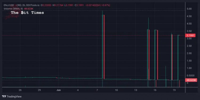Select the Volume (WMA, 9) indicator label
200x100 pixels.
tap(13, 9)
